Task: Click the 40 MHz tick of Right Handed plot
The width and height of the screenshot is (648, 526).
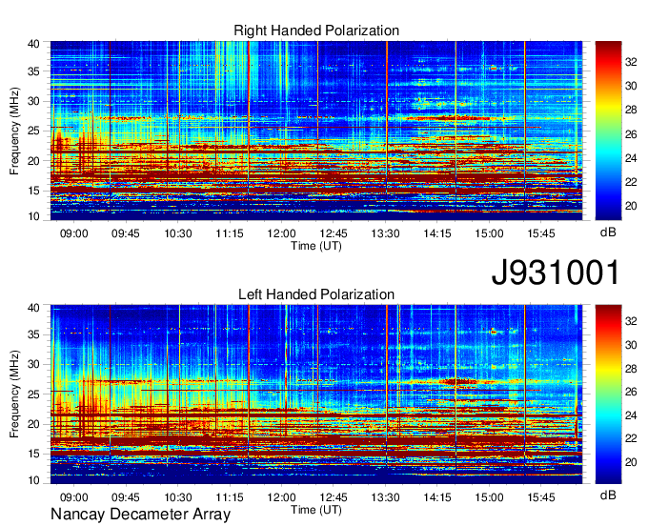Action: tap(33, 44)
